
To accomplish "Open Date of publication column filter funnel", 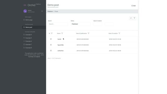I will tap(88, 33).
